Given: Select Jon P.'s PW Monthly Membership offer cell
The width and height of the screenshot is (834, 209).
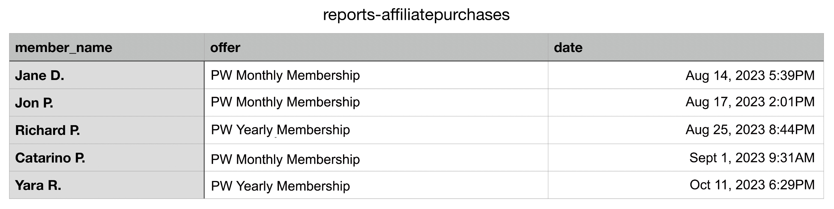Looking at the screenshot, I should [x=285, y=102].
